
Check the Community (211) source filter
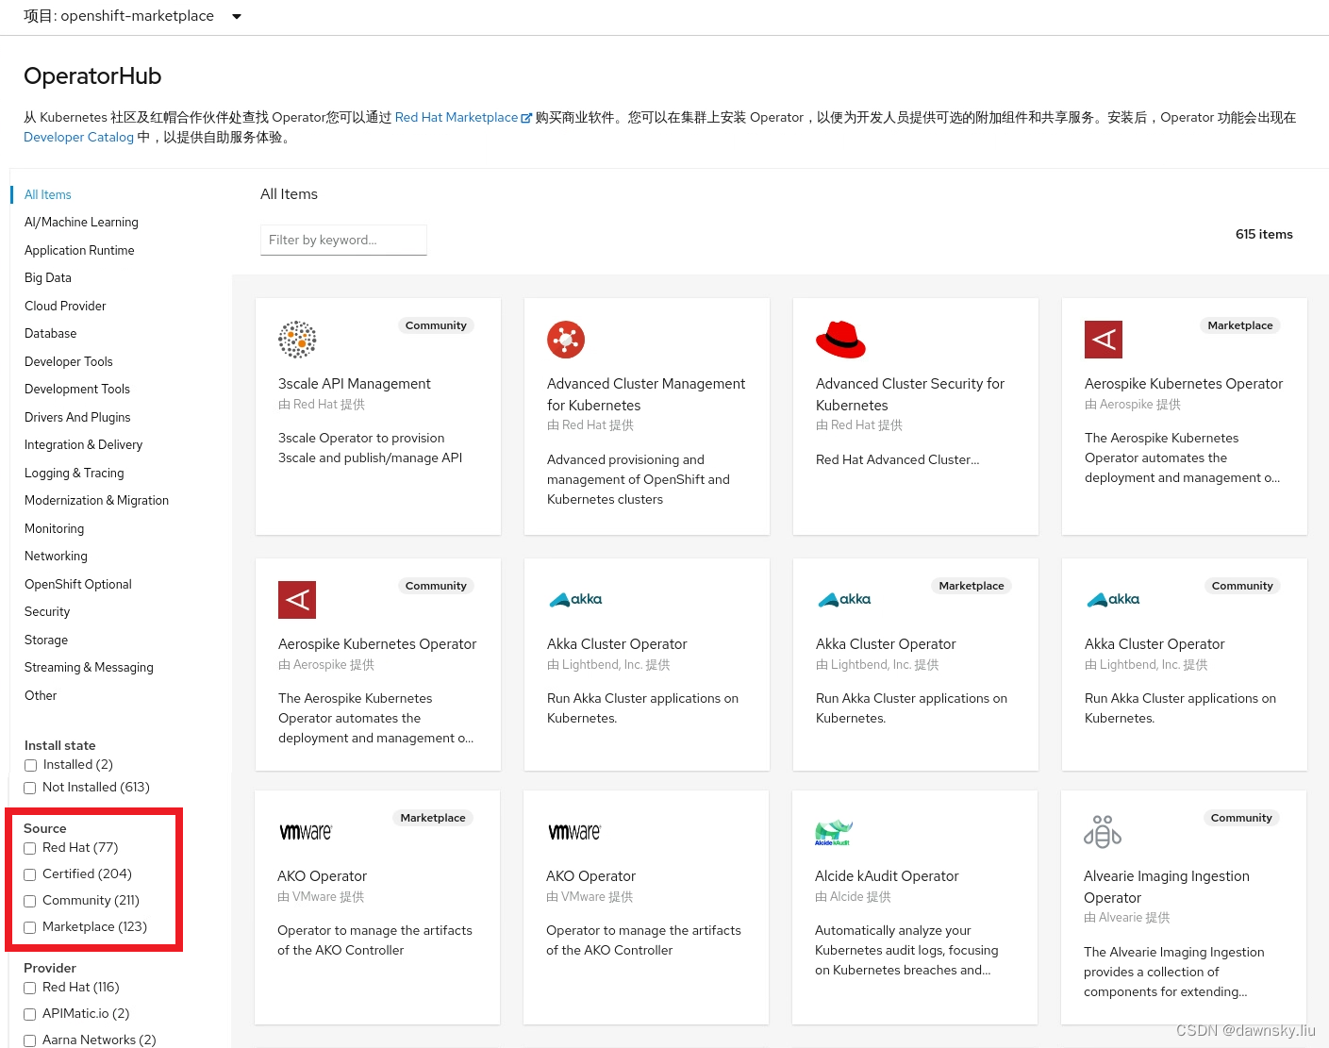[x=30, y=902]
